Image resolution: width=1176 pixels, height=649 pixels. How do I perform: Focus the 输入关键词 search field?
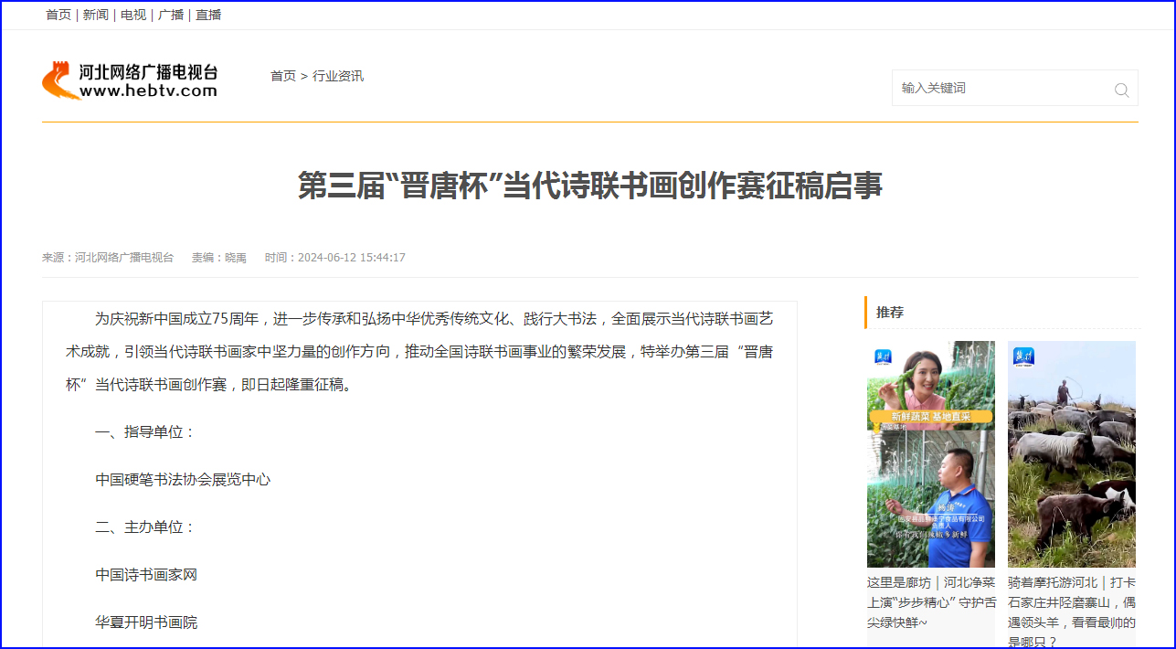tap(1002, 88)
